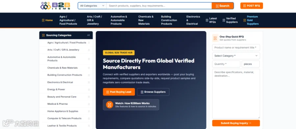The width and height of the screenshot is (296, 129).
Task: Click the icon inside the Search button
Action: click(x=217, y=6)
